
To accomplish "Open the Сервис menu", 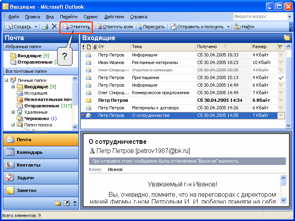I will [x=91, y=17].
